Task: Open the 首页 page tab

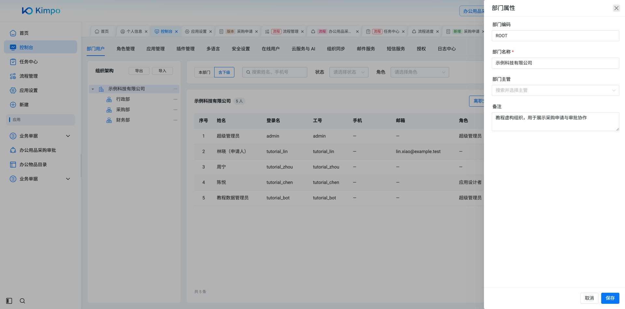Action: coord(102,32)
